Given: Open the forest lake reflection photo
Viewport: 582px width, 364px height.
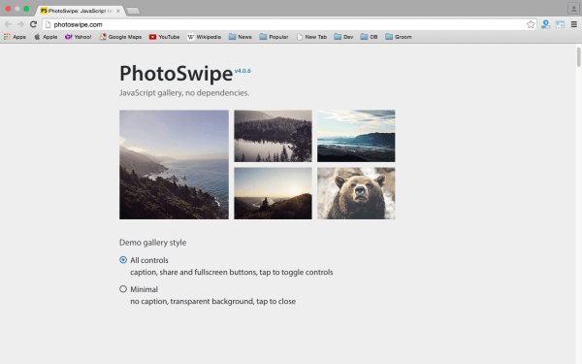Looking at the screenshot, I should pos(273,136).
